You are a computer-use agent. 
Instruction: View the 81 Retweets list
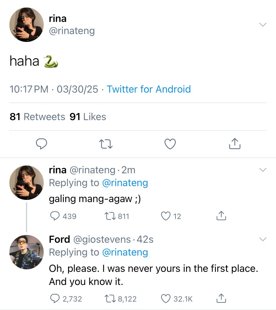coord(37,117)
